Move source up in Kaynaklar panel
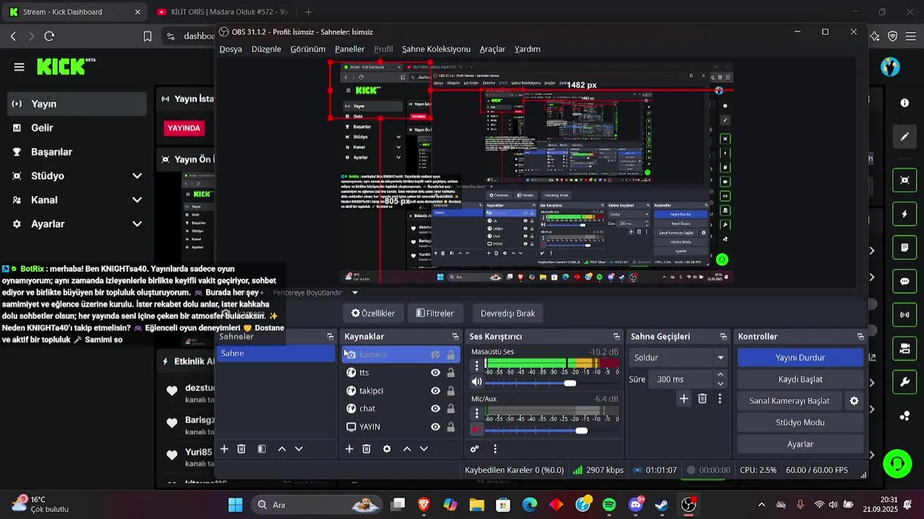924x519 pixels. [407, 449]
